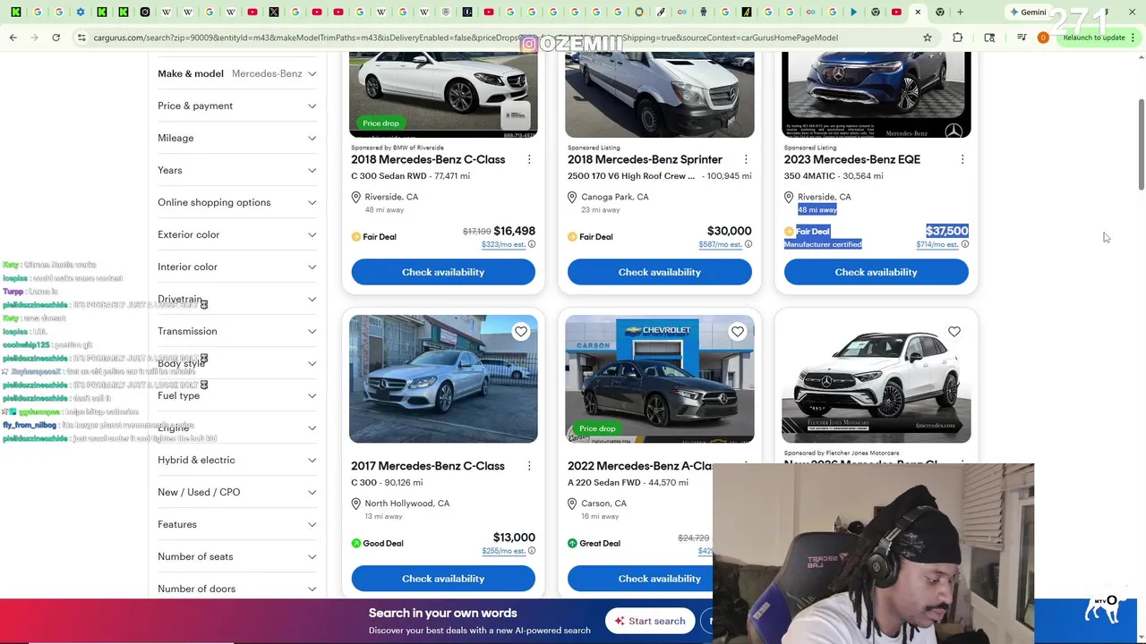Reload the page with the refresh icon

click(56, 38)
